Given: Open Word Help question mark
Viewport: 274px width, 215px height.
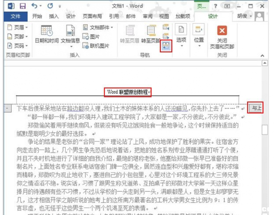Looking at the screenshot, I should coord(216,6).
